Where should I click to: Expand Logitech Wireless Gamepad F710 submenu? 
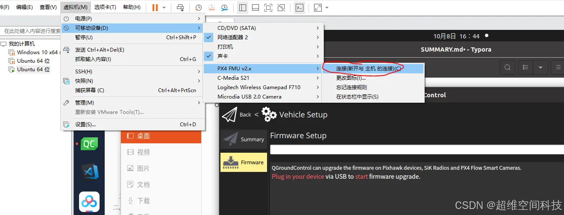263,87
